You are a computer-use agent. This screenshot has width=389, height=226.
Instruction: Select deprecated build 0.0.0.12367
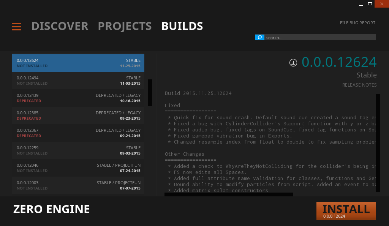[78, 133]
